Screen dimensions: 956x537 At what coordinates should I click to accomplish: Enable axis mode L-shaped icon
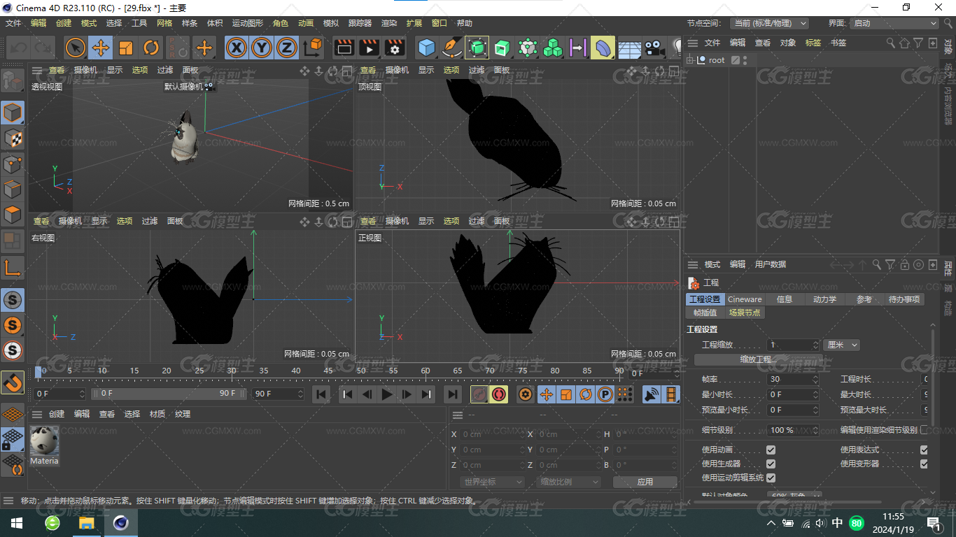coord(13,268)
